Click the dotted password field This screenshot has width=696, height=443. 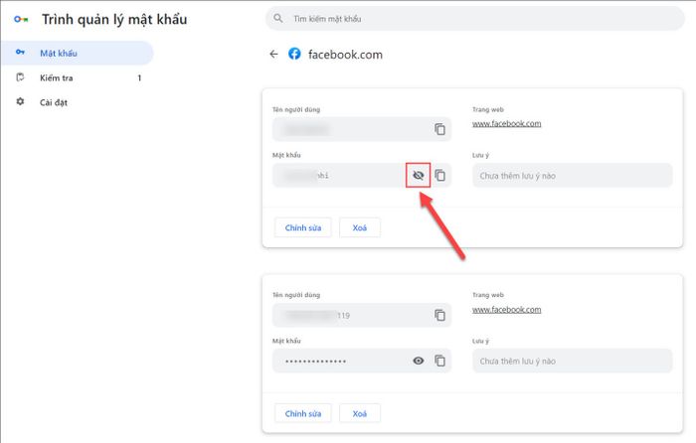tap(362, 361)
